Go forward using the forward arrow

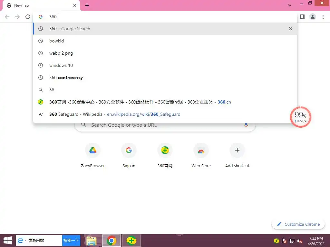[17, 17]
